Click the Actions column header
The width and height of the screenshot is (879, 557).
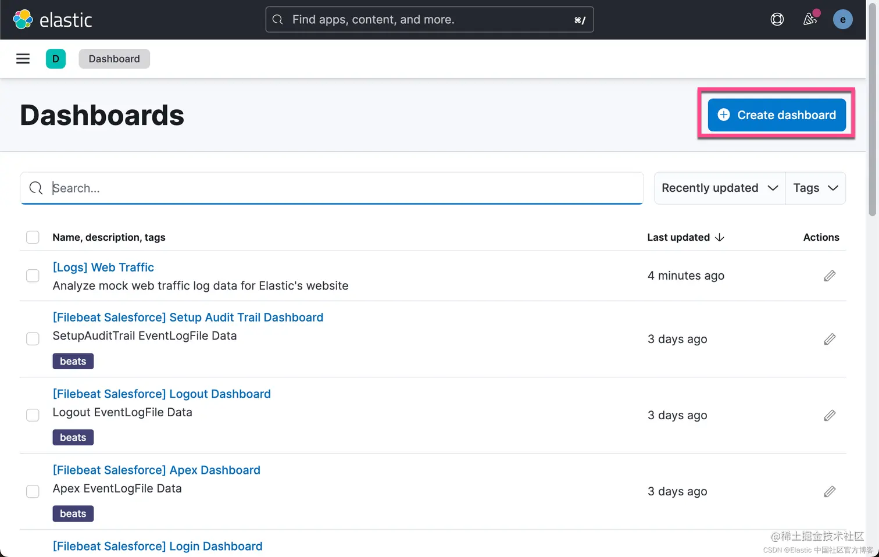tap(821, 237)
